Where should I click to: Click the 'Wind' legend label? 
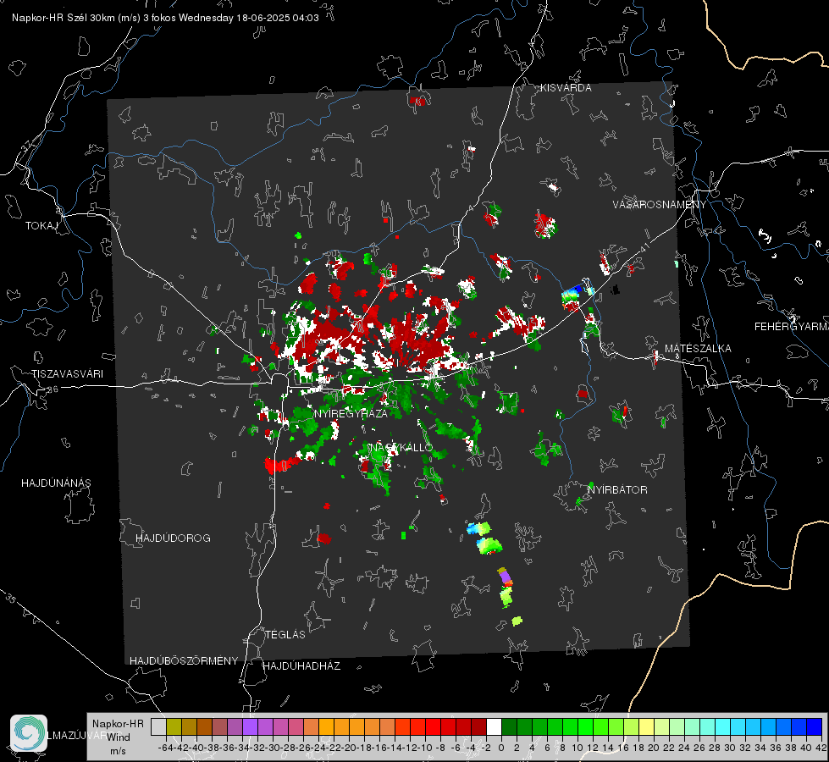[x=119, y=737]
